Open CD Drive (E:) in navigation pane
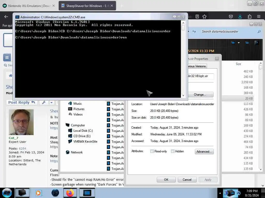 point(82,136)
